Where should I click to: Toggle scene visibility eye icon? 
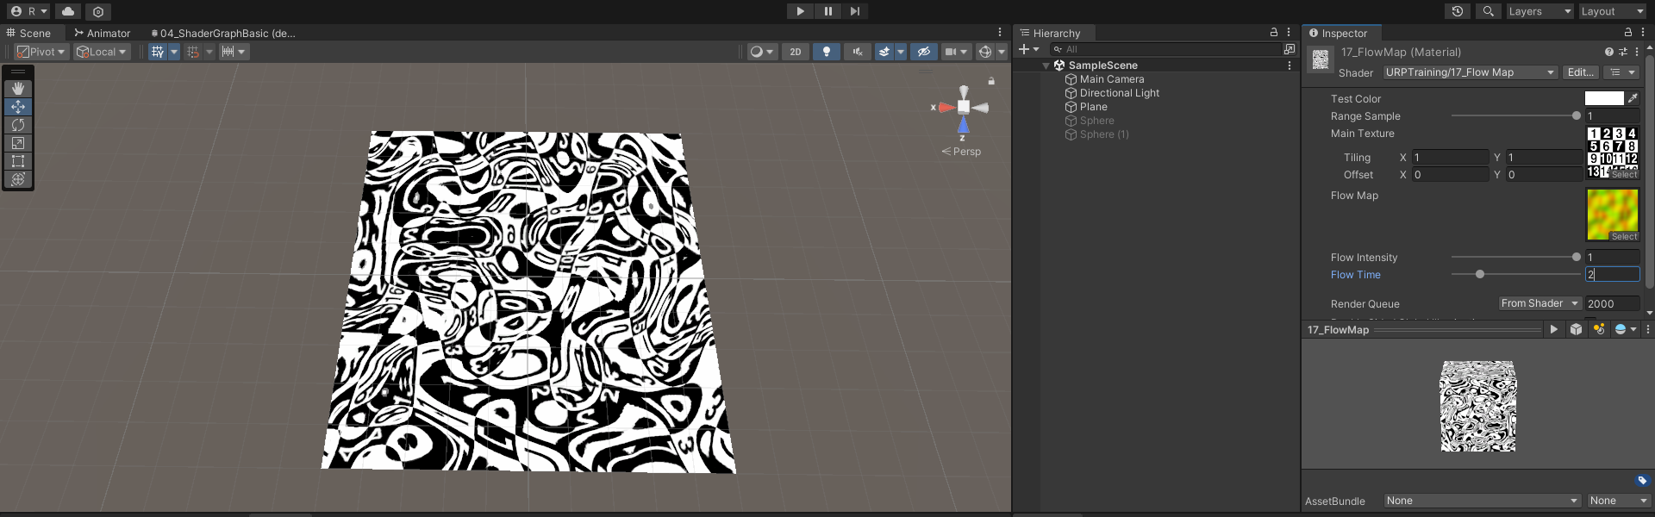pos(924,52)
